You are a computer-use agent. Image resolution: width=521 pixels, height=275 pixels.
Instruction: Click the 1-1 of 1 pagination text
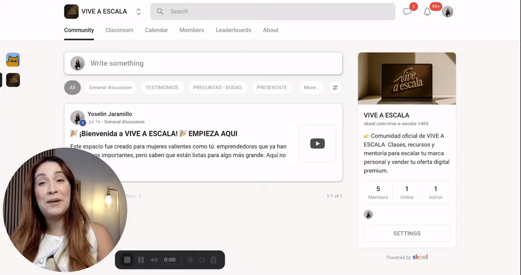(x=334, y=196)
